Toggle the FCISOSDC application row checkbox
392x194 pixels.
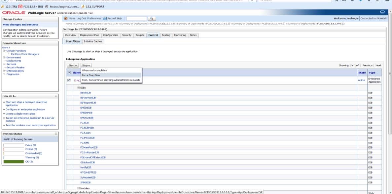click(69, 80)
